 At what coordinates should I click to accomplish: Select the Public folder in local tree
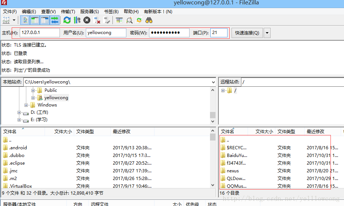click(x=51, y=90)
